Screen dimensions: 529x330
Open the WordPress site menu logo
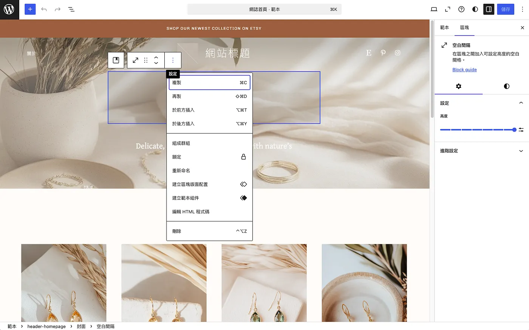(x=9, y=9)
